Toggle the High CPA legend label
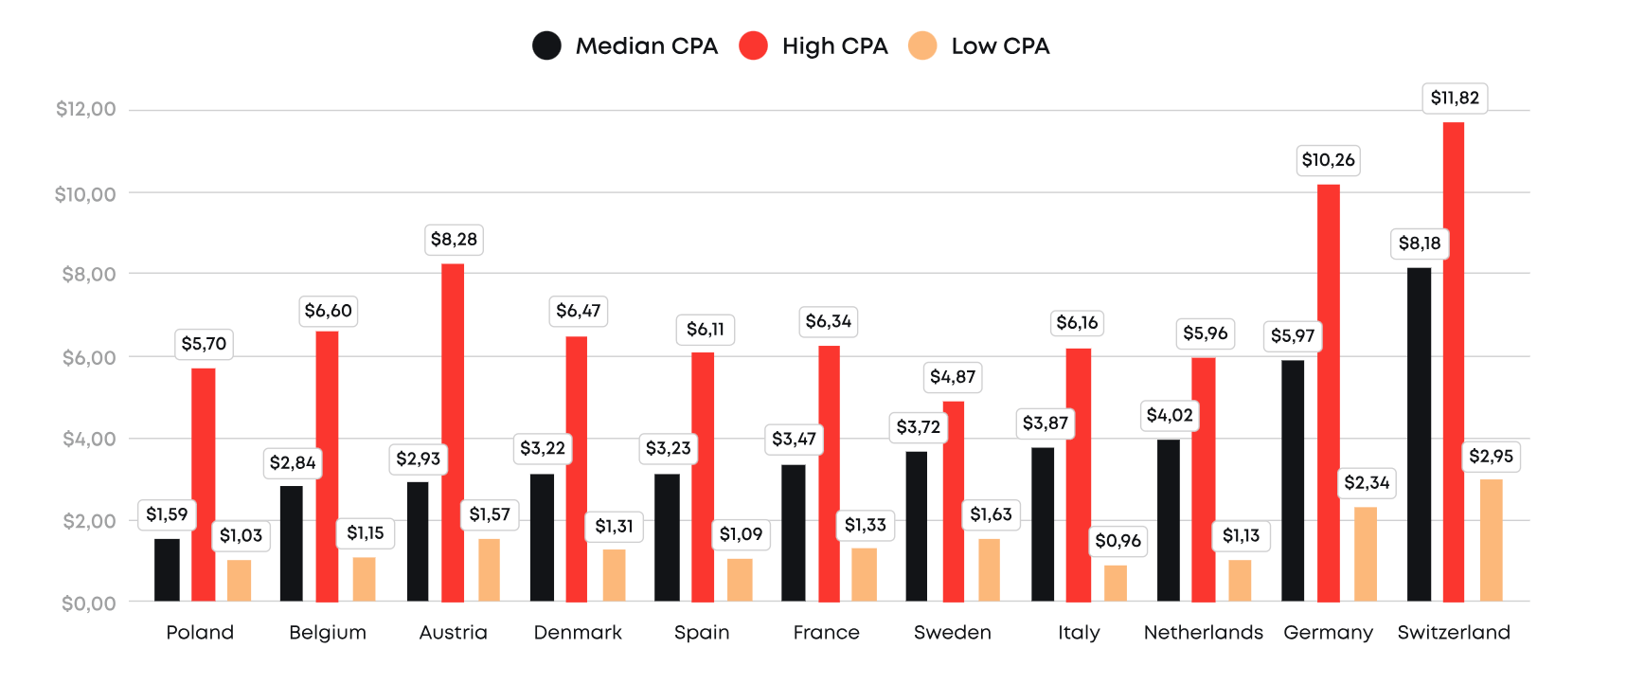 click(834, 45)
